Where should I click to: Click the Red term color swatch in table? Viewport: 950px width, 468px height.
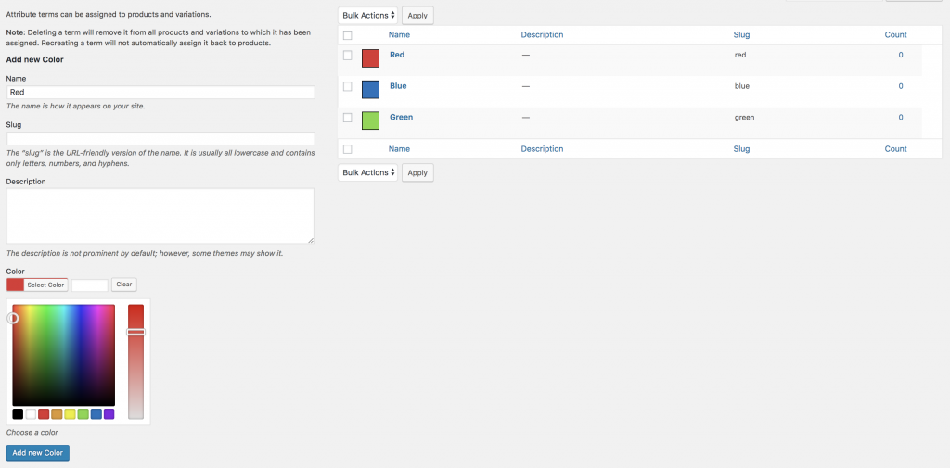pyautogui.click(x=370, y=58)
